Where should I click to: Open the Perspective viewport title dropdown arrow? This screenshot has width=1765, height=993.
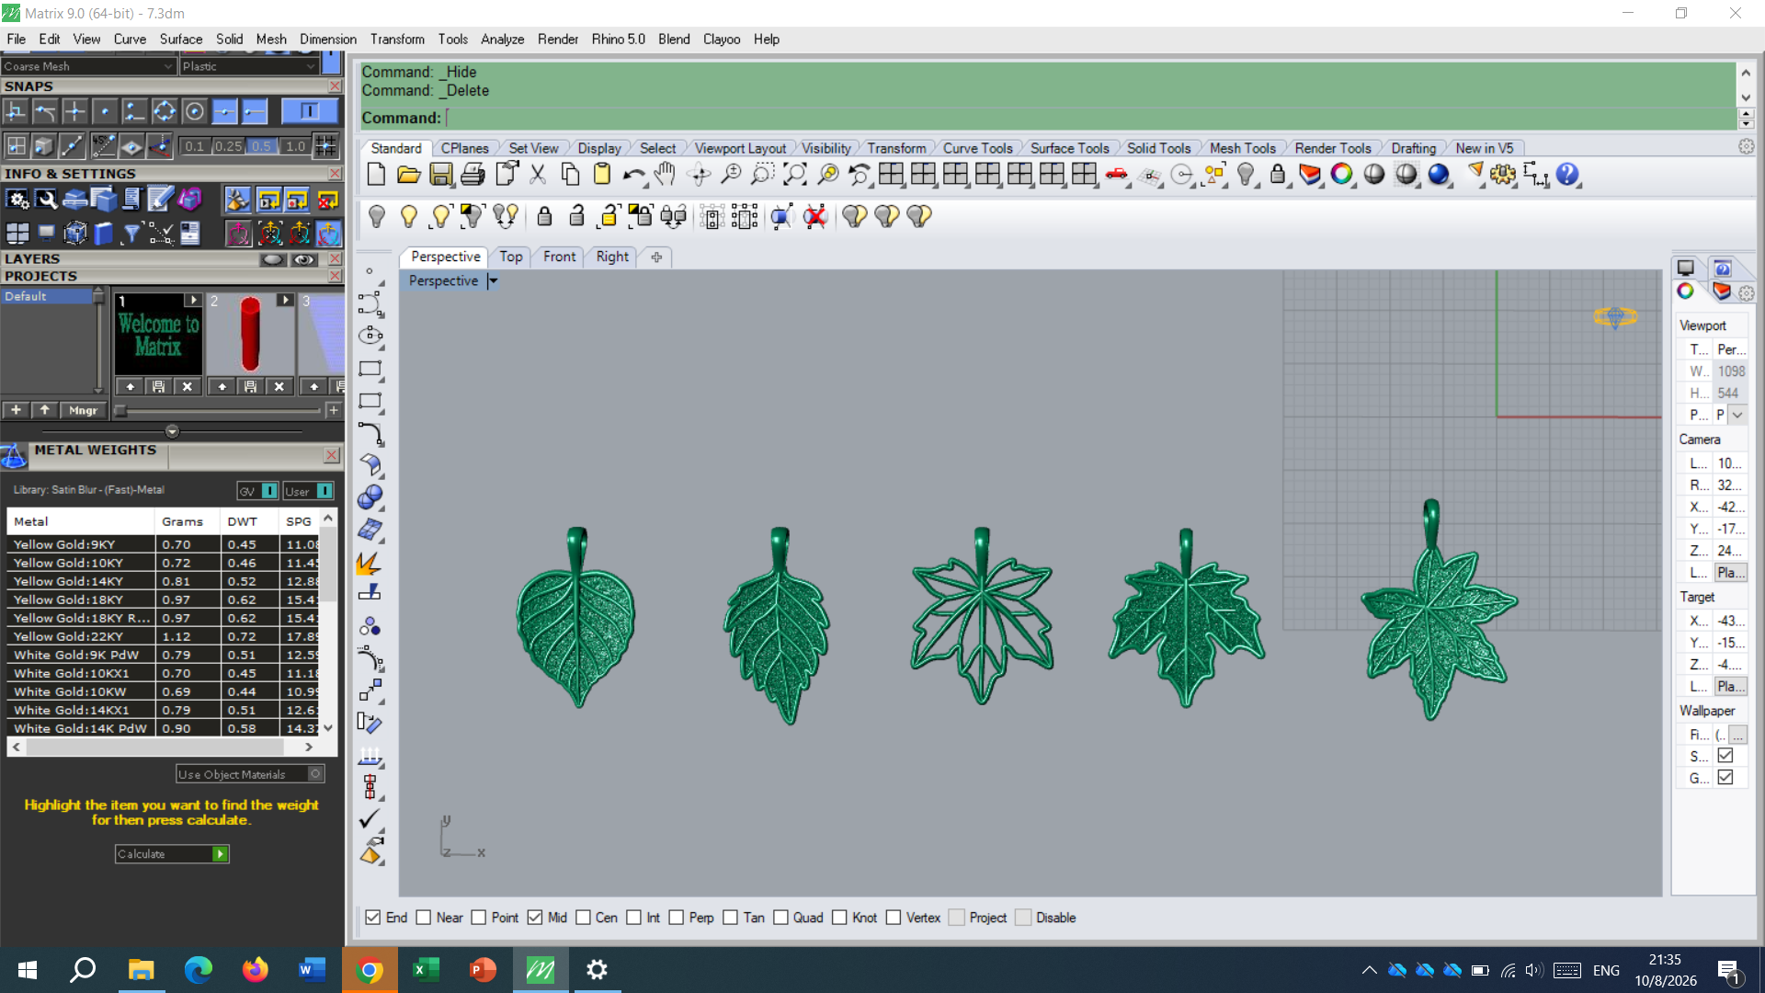493,281
